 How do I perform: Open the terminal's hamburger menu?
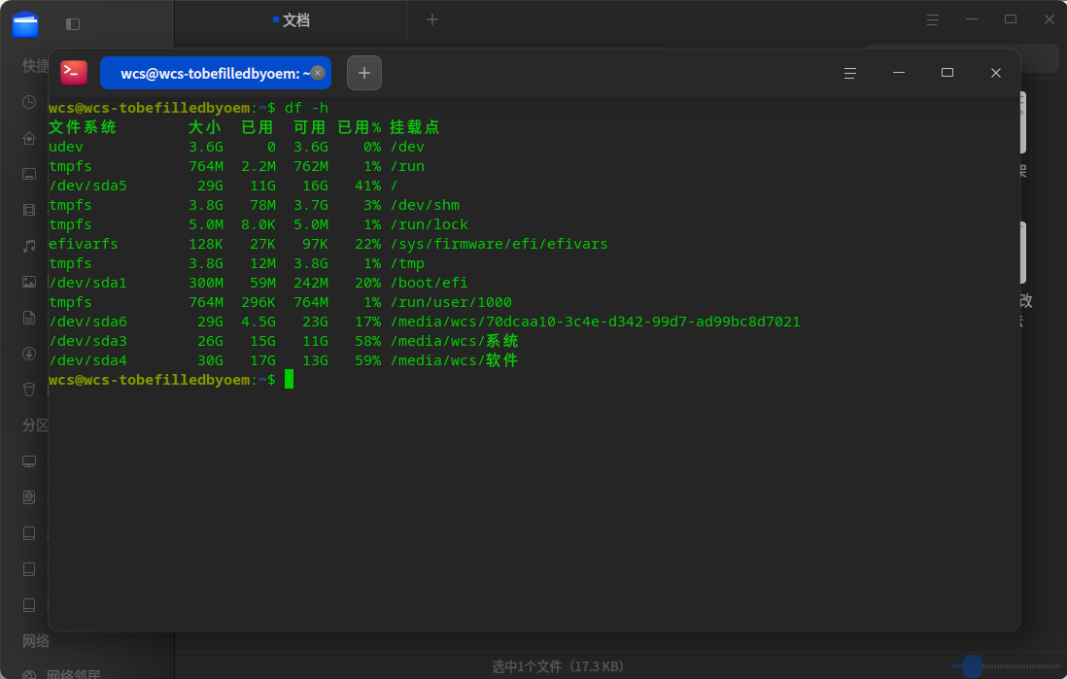click(850, 73)
